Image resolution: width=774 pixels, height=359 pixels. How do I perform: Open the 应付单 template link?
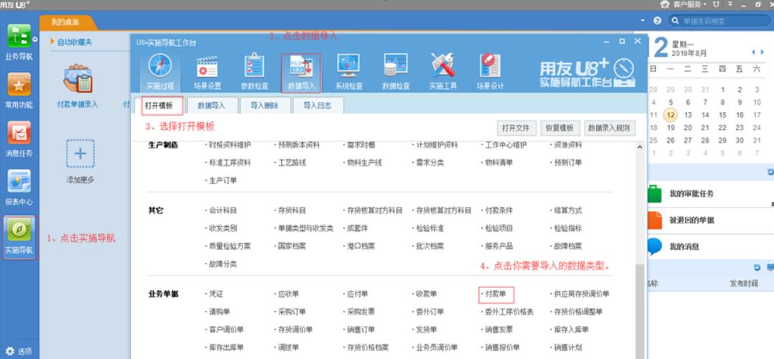click(x=357, y=294)
